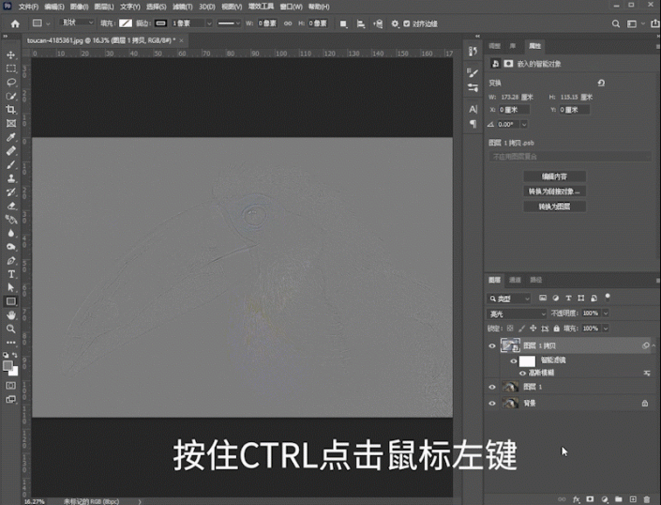Screen dimensions: 661x505
Task: Click the 转换为图层 button
Action: coord(554,207)
